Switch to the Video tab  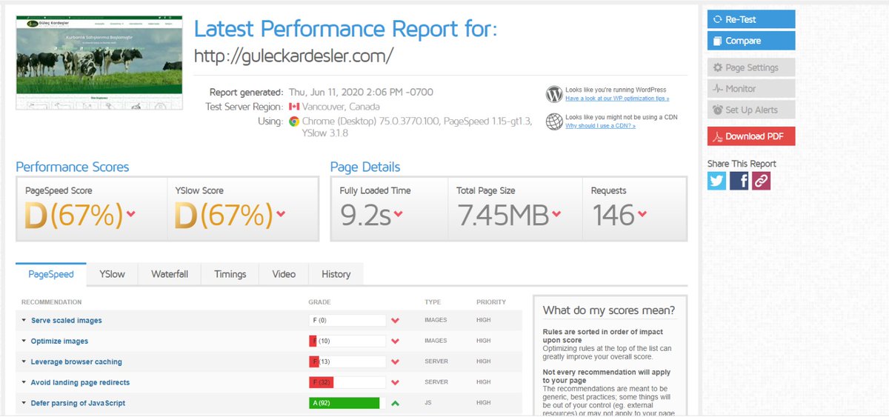[284, 274]
